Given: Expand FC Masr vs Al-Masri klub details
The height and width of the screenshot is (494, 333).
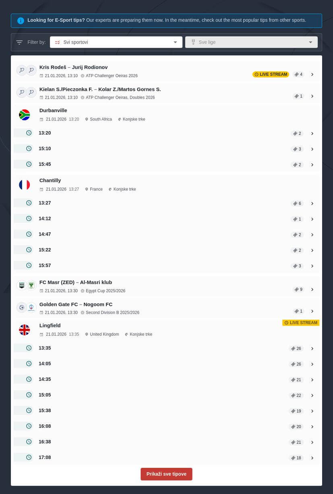Looking at the screenshot, I should coord(312,289).
